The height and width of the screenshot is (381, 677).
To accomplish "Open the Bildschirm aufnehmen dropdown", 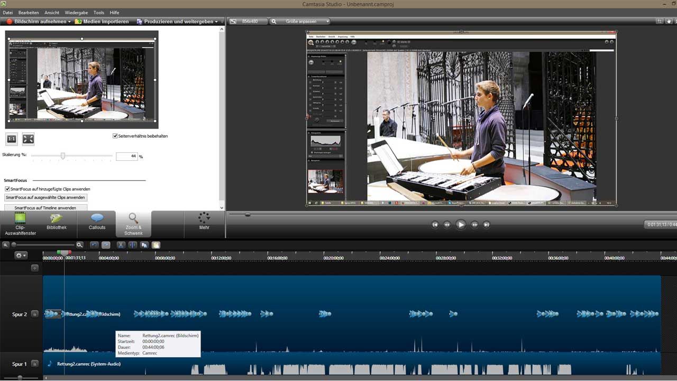I will point(69,22).
